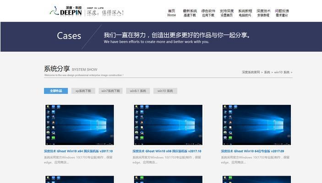Image resolution: width=322 pixels, height=183 pixels.
Task: Click description text under Win10 x86 国庆装机版
Action: tap(167, 160)
